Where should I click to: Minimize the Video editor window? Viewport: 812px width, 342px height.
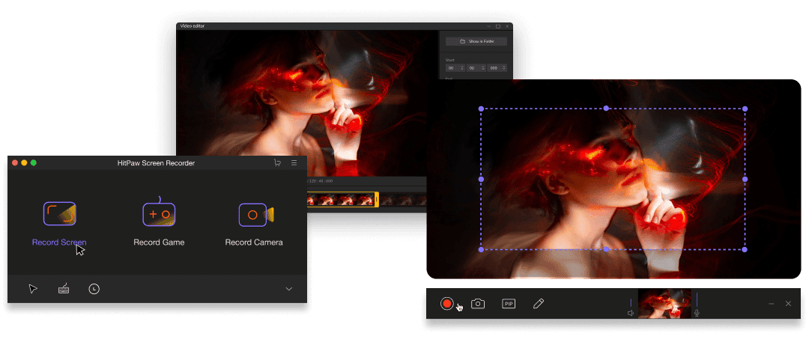(x=489, y=26)
